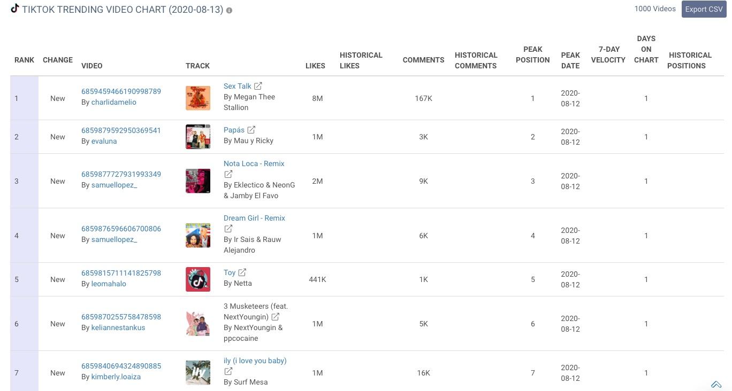This screenshot has height=391, width=732.
Task: Sort by the LIKES column header
Action: [315, 66]
